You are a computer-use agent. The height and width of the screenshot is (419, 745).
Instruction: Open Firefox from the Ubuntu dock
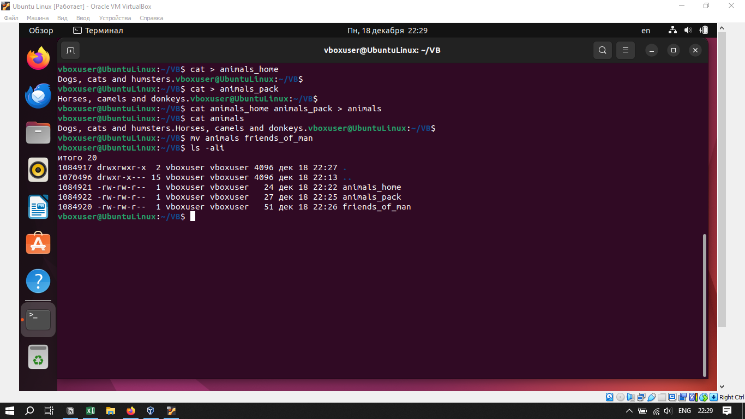[x=38, y=58]
